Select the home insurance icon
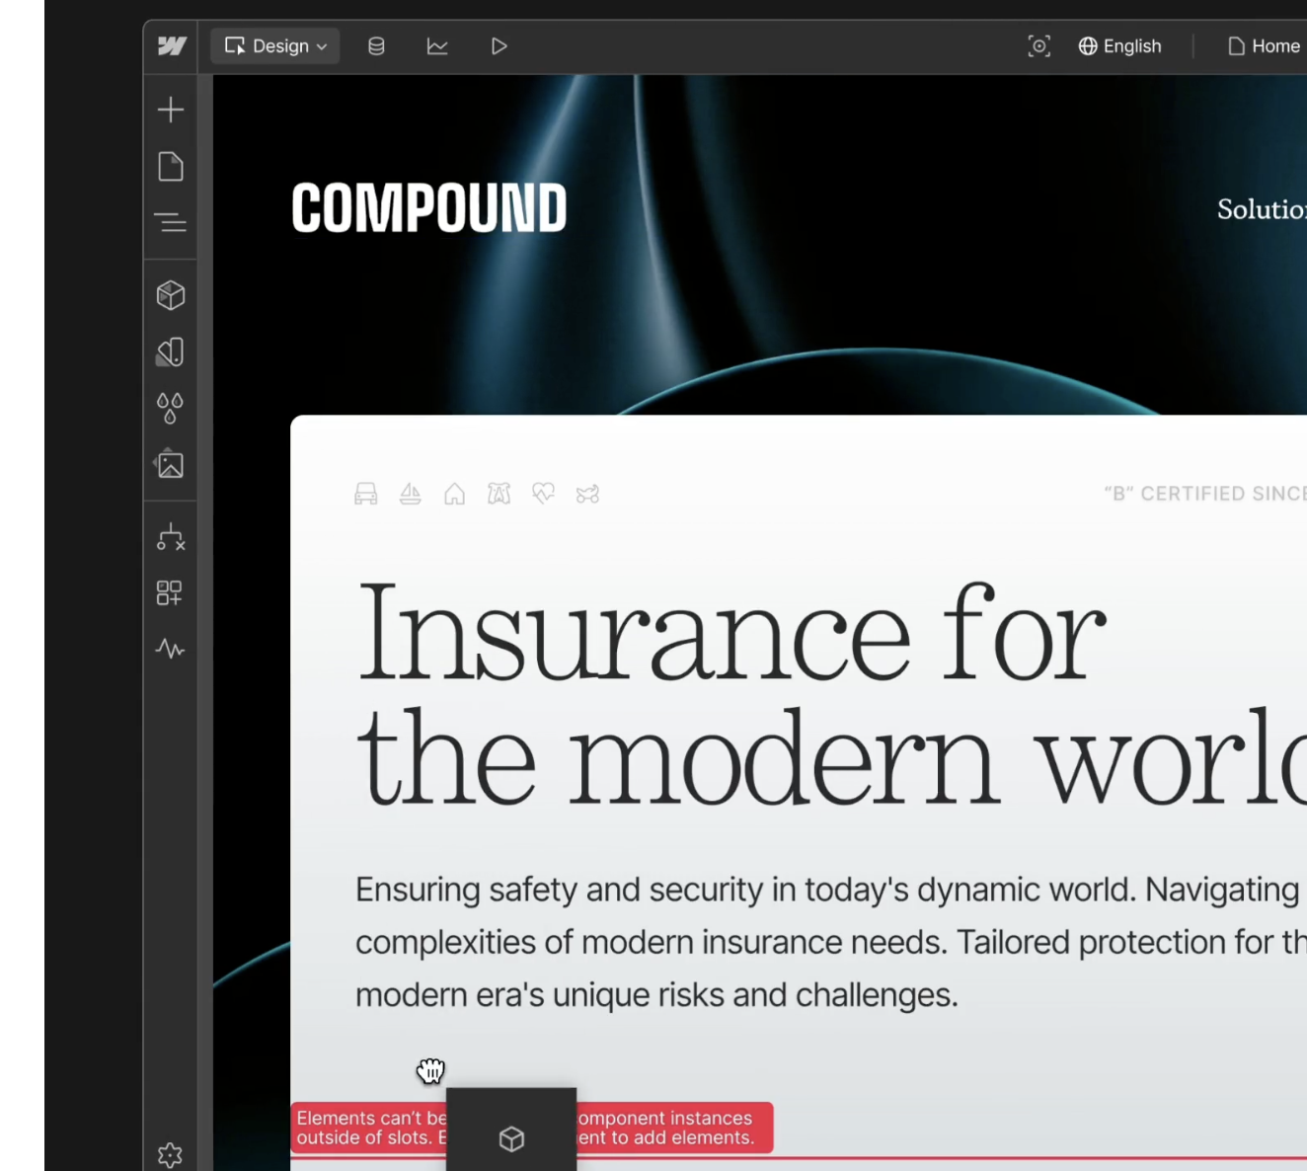 pyautogui.click(x=454, y=494)
